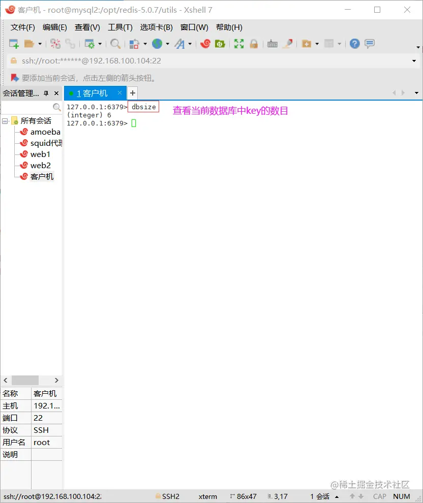Open the 帮助(H) menu
The image size is (423, 503).
tap(229, 27)
